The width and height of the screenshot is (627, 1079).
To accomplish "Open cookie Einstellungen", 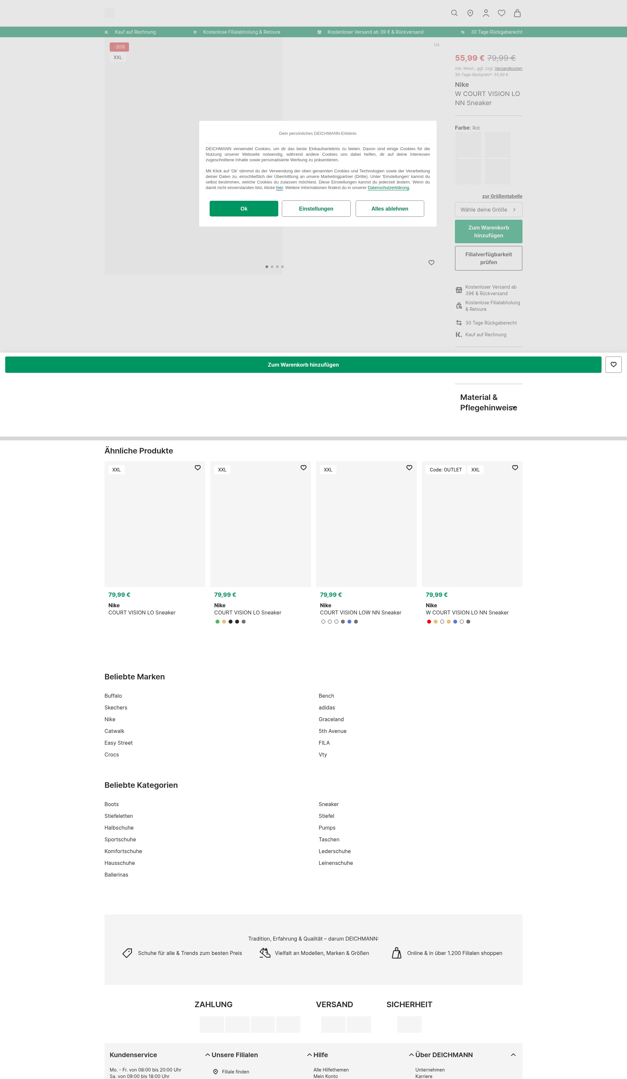I will click(x=316, y=209).
